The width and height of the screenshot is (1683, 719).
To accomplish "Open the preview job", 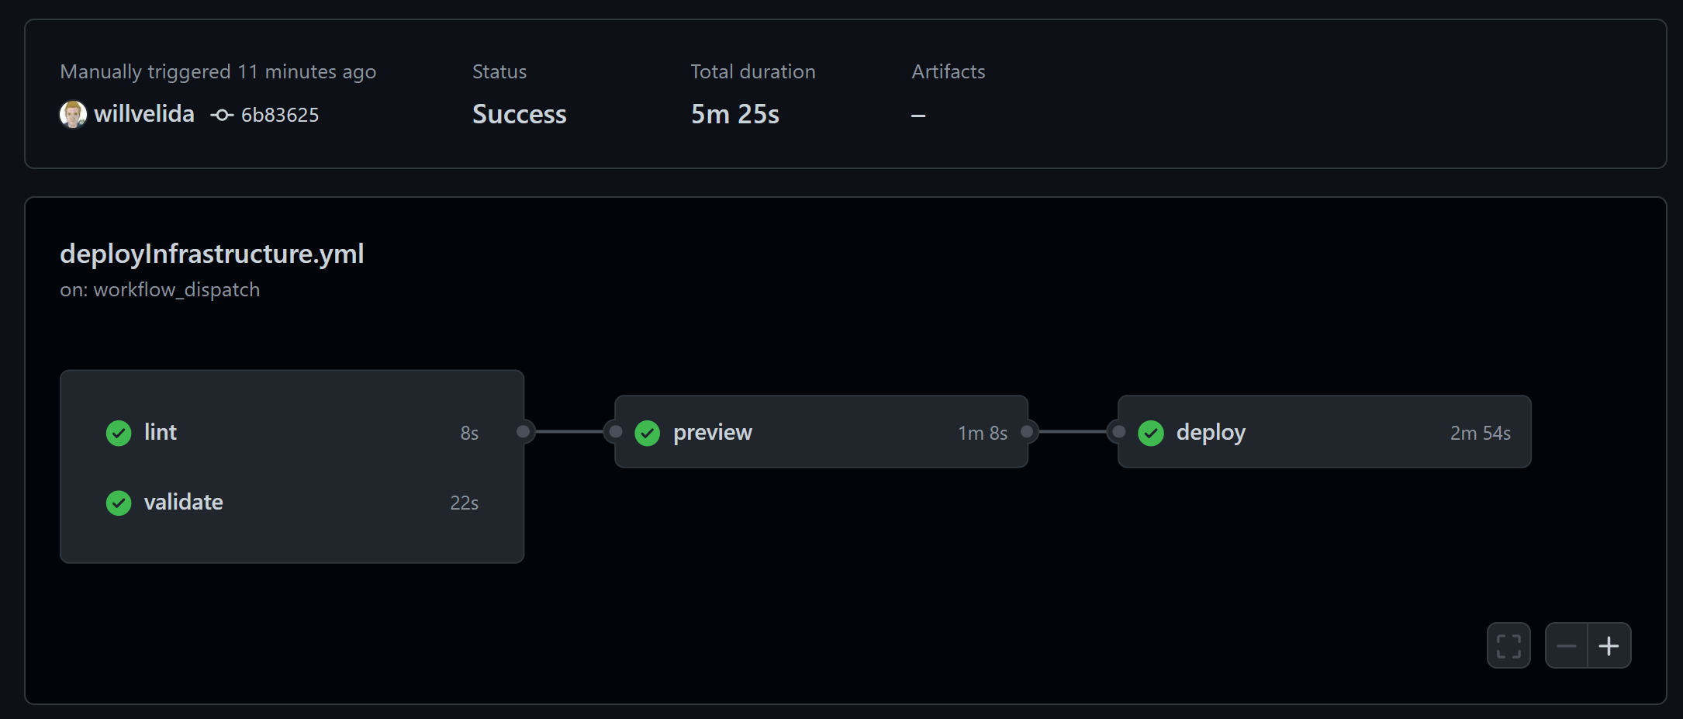I will 713,432.
